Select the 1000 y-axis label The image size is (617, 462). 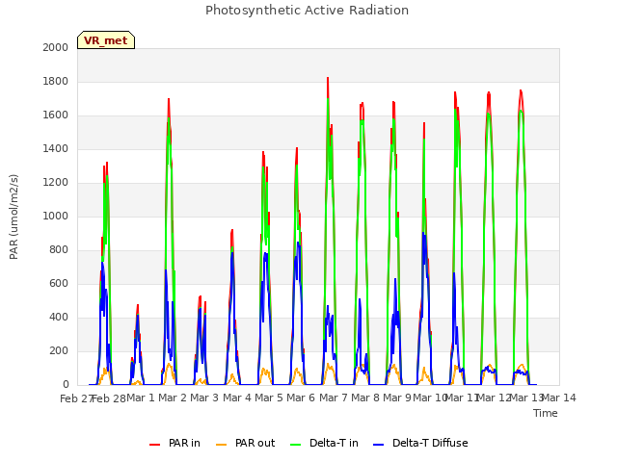pyautogui.click(x=56, y=216)
